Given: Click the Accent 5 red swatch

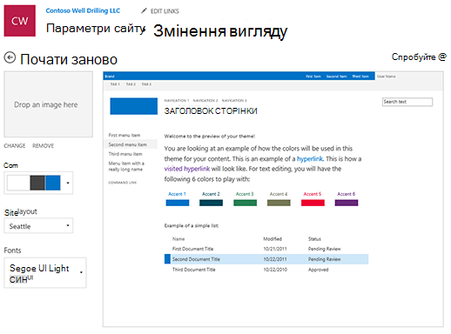Looking at the screenshot, I should click(x=313, y=203).
